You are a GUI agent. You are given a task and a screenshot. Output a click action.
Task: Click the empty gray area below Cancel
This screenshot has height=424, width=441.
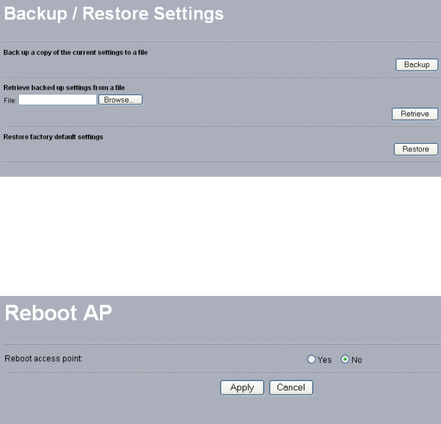[x=291, y=410]
